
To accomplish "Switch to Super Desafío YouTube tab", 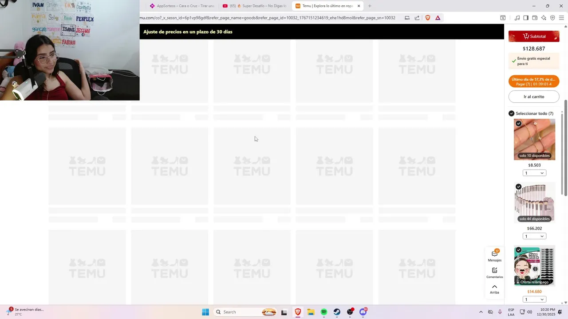I will point(254,6).
